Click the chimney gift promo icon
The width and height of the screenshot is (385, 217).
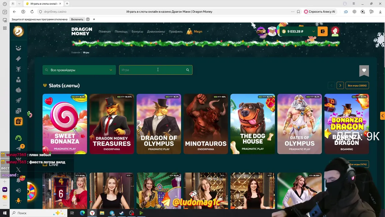point(272,31)
